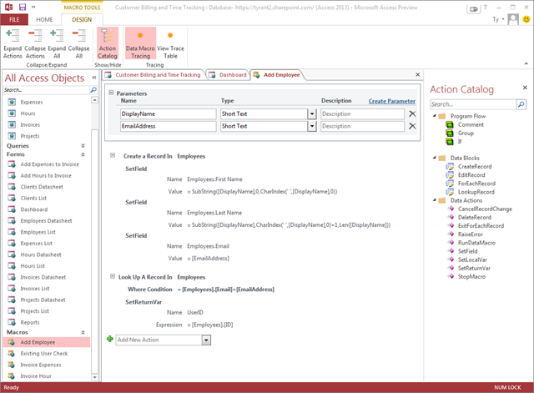Open the DESIGN ribbon tab
Image resolution: width=534 pixels, height=393 pixels.
click(82, 19)
